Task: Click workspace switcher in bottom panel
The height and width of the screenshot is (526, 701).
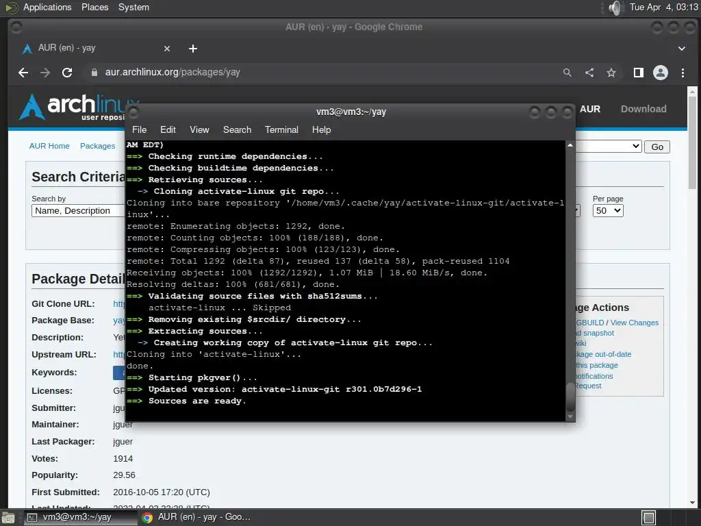Action: (649, 518)
